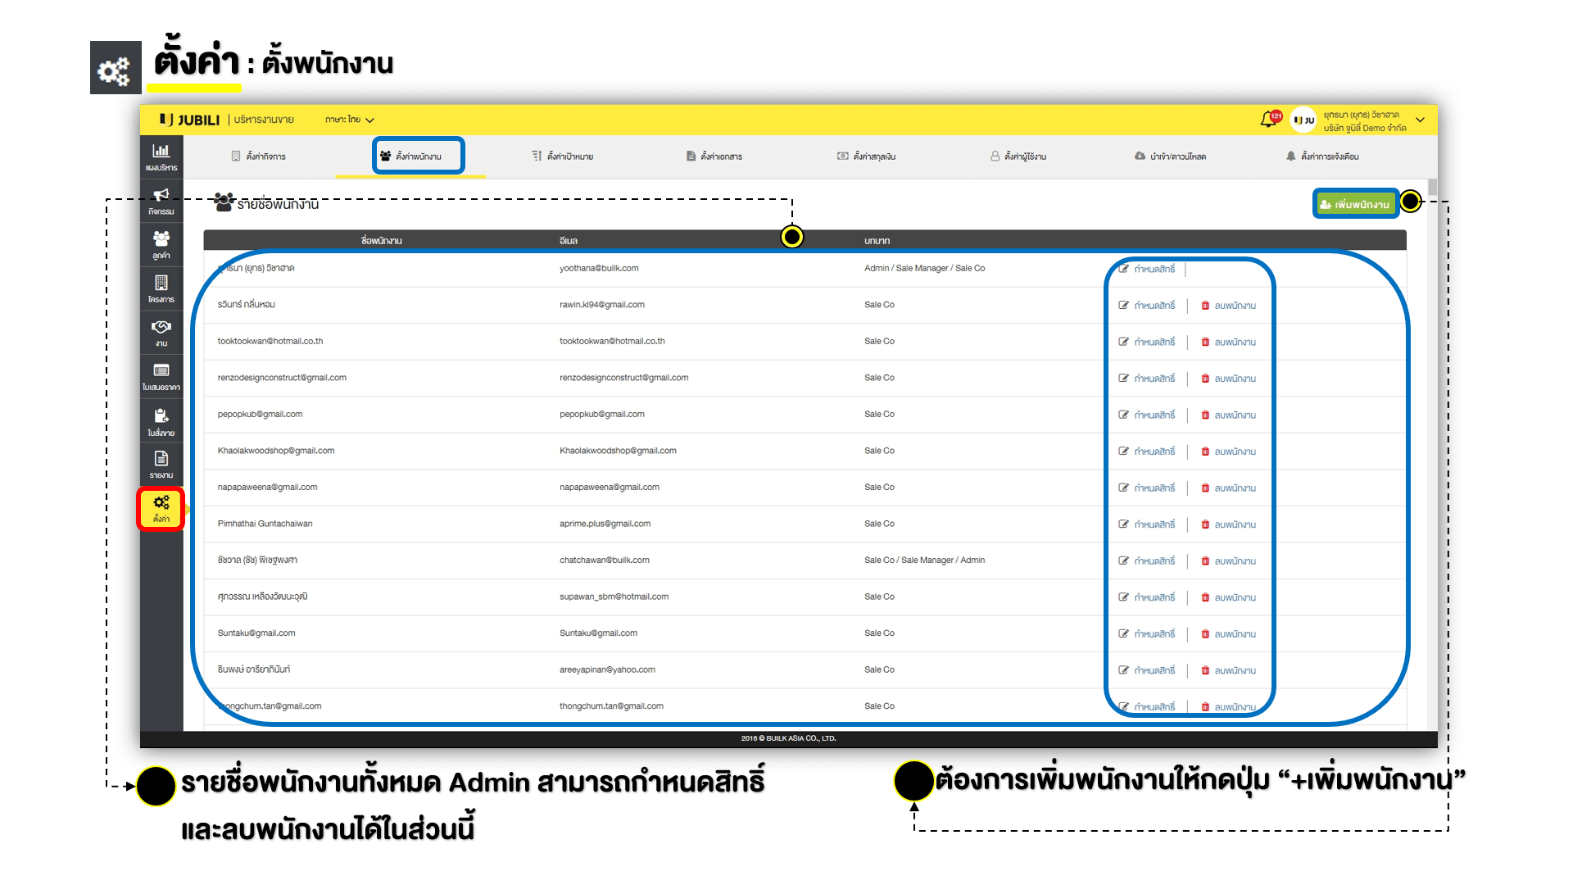Click the ตั้งค่า gears sidebar icon
Image resolution: width=1573 pixels, height=885 pixels.
coord(161,508)
